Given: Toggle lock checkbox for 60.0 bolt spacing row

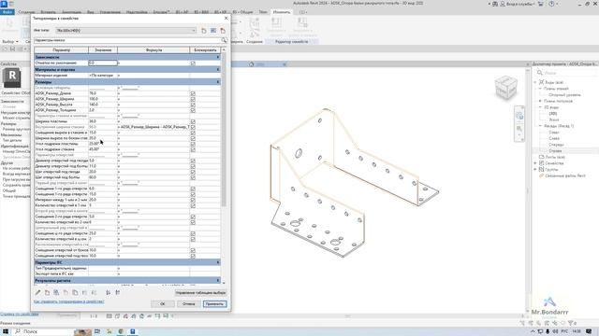Looking at the screenshot, I should click(x=193, y=177).
